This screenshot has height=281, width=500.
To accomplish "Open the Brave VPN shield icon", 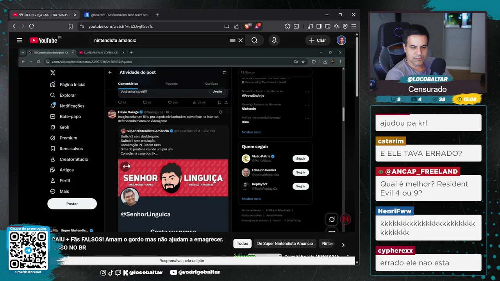I will (345, 26).
